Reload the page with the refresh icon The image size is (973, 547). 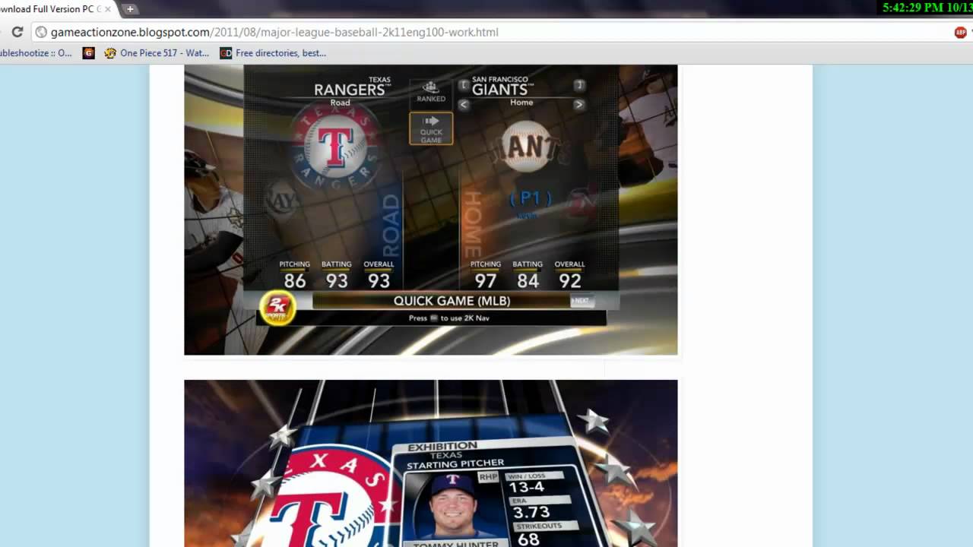(17, 32)
